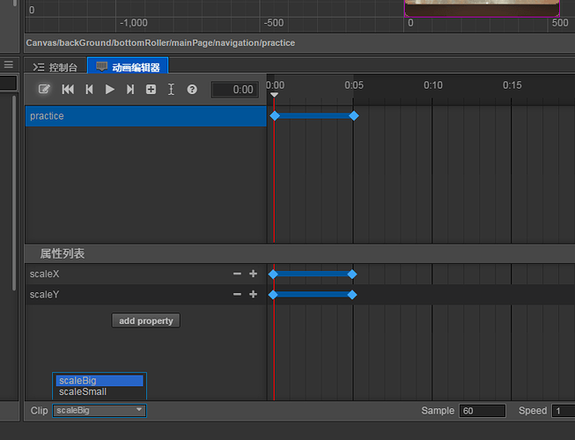Choose scaleBig in clip list
Viewport: 575px width, 440px height.
(x=100, y=381)
